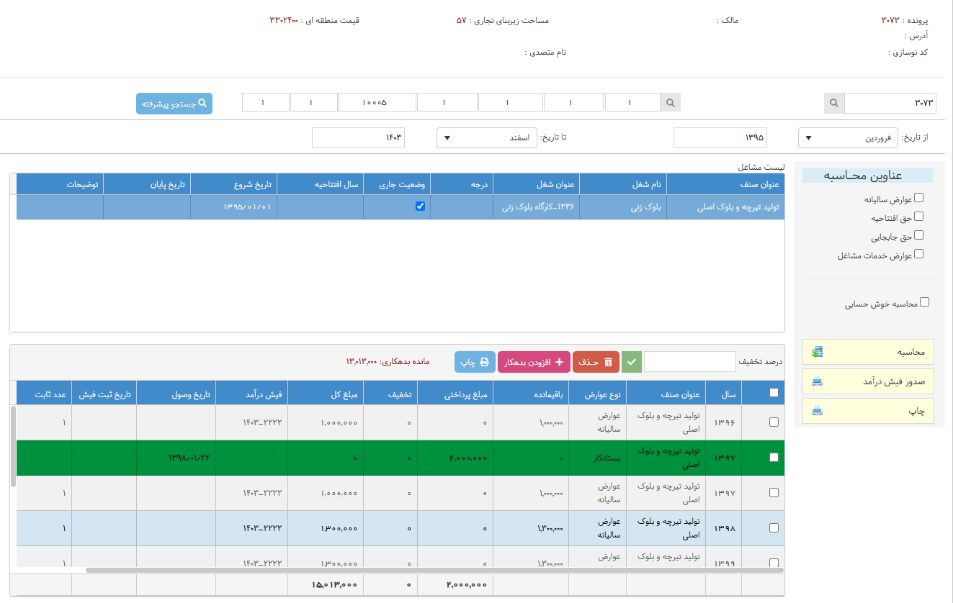The height and width of the screenshot is (603, 953).
Task: Click the محاسبه calculate button
Action: (x=868, y=352)
